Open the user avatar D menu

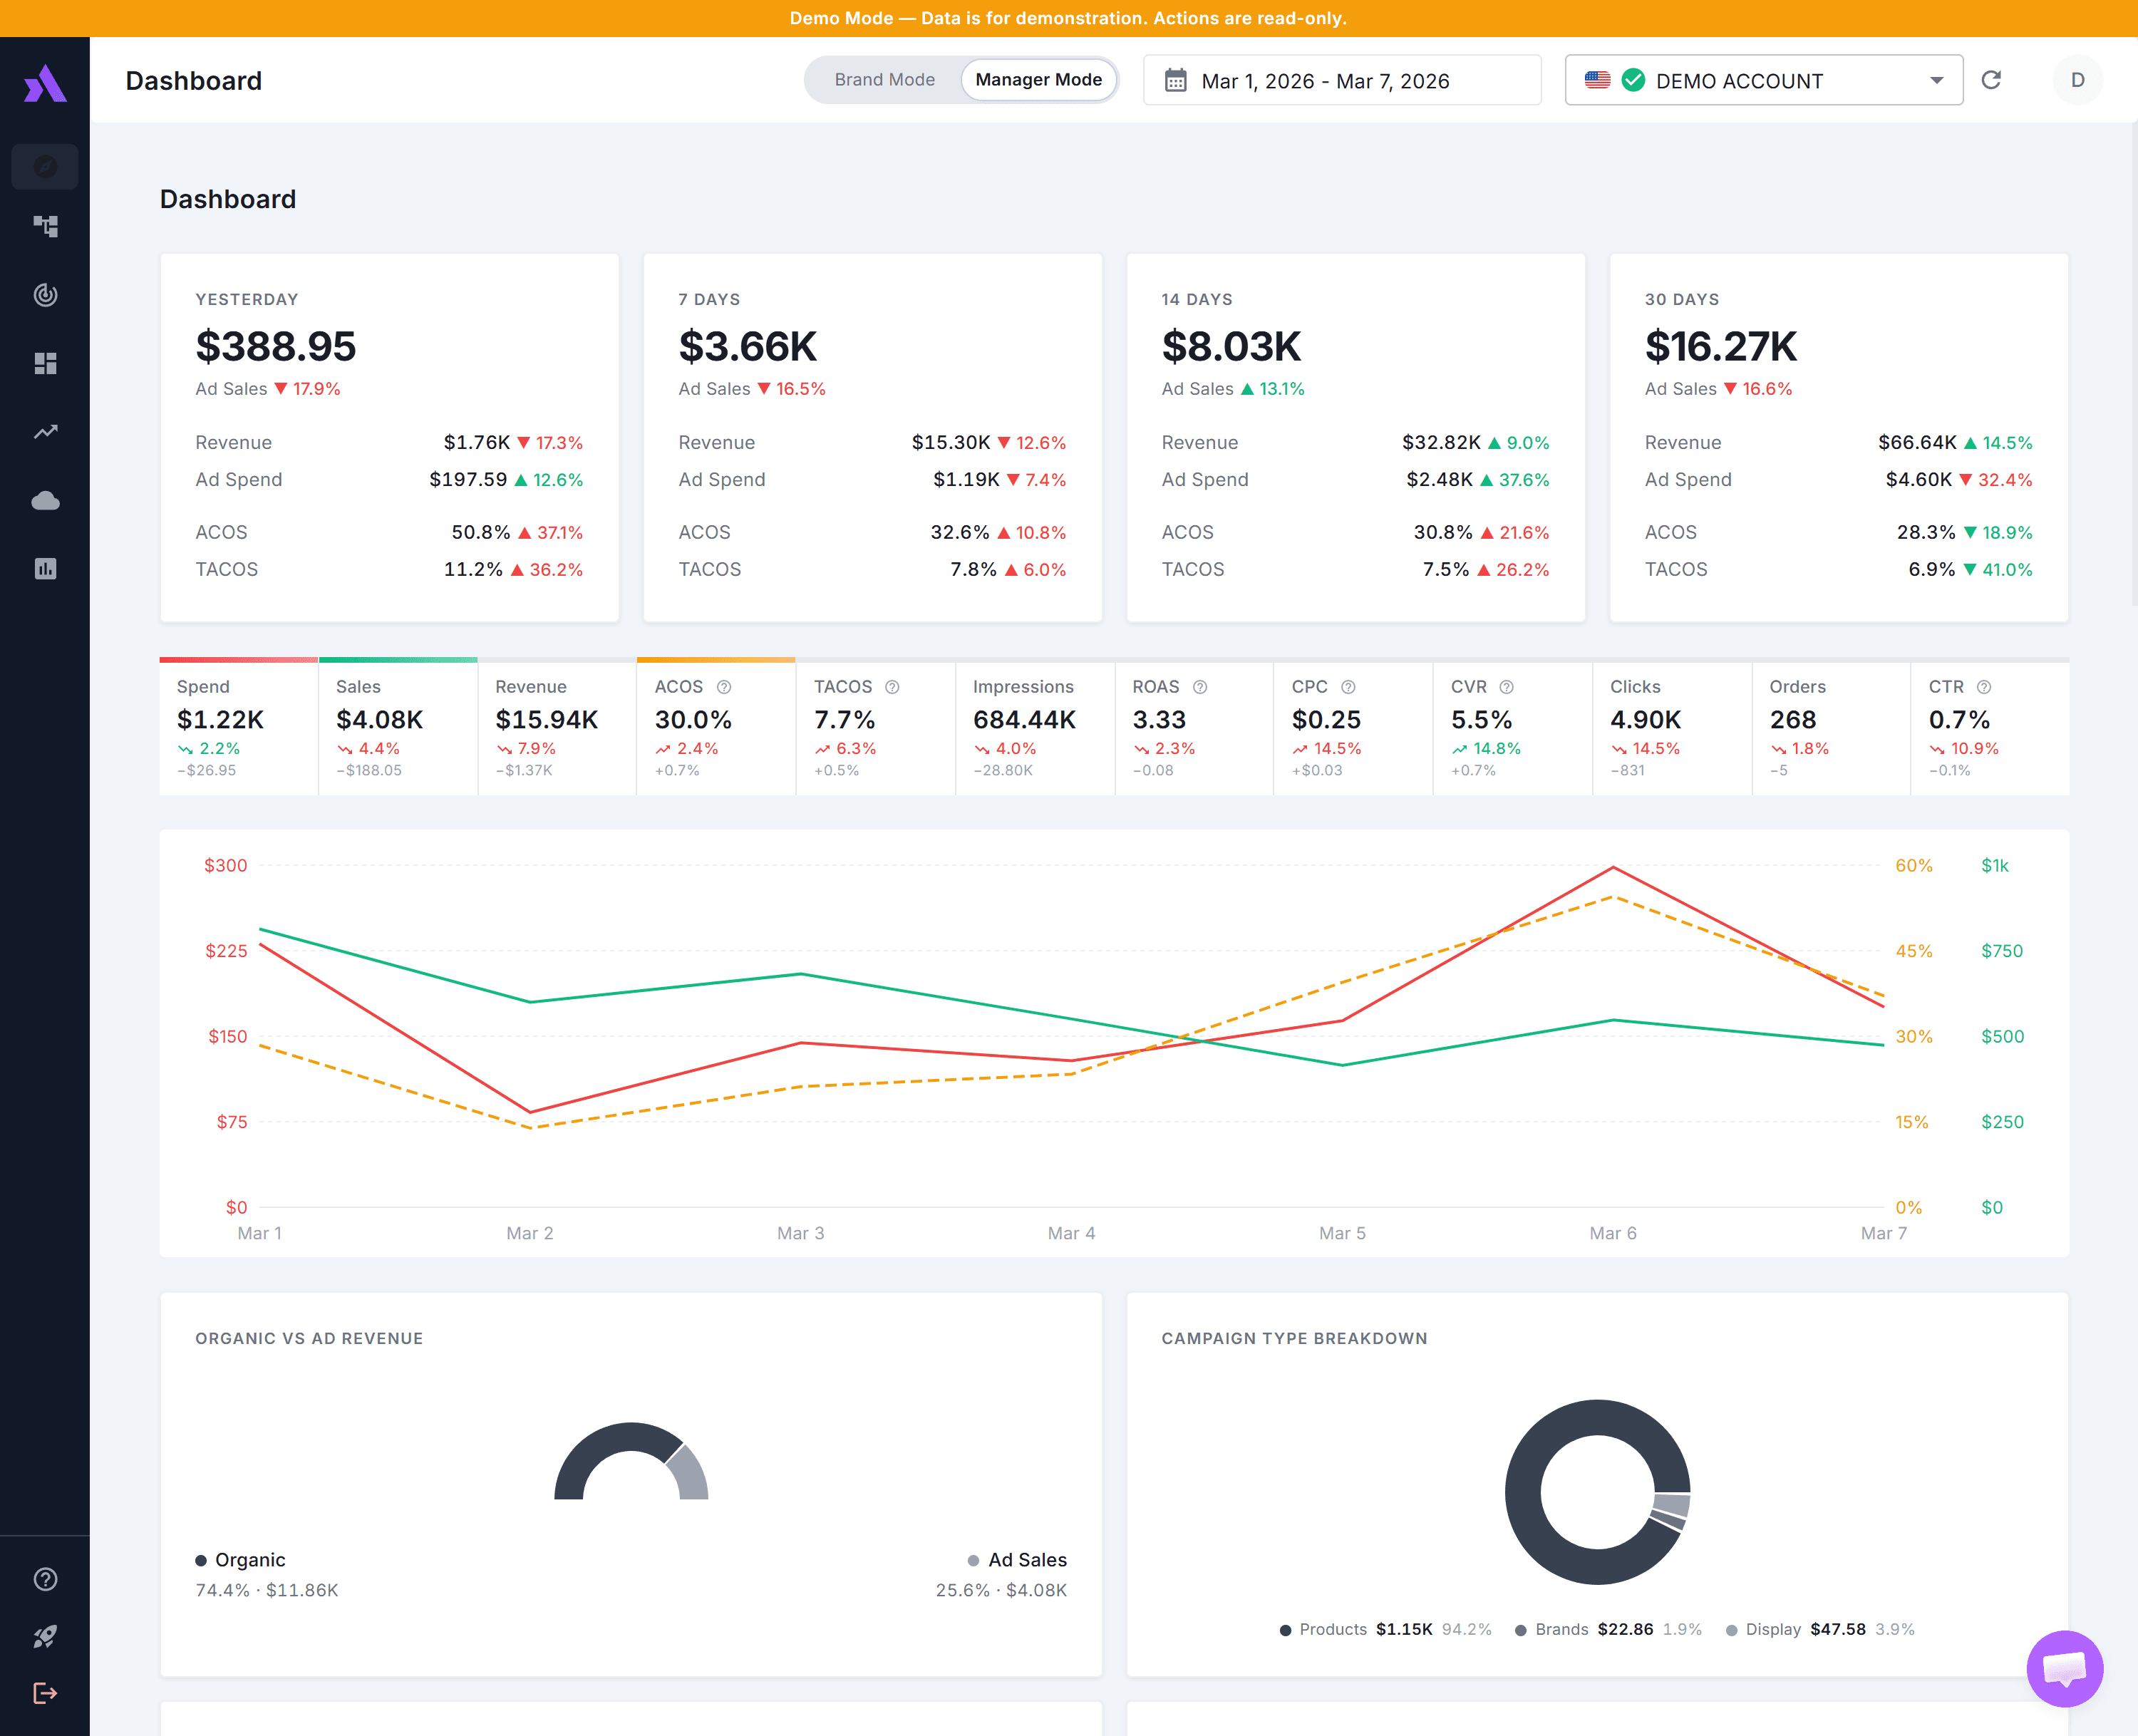click(x=2077, y=80)
